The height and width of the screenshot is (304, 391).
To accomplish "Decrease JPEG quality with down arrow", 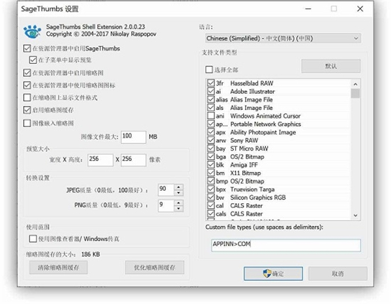I will click(179, 193).
